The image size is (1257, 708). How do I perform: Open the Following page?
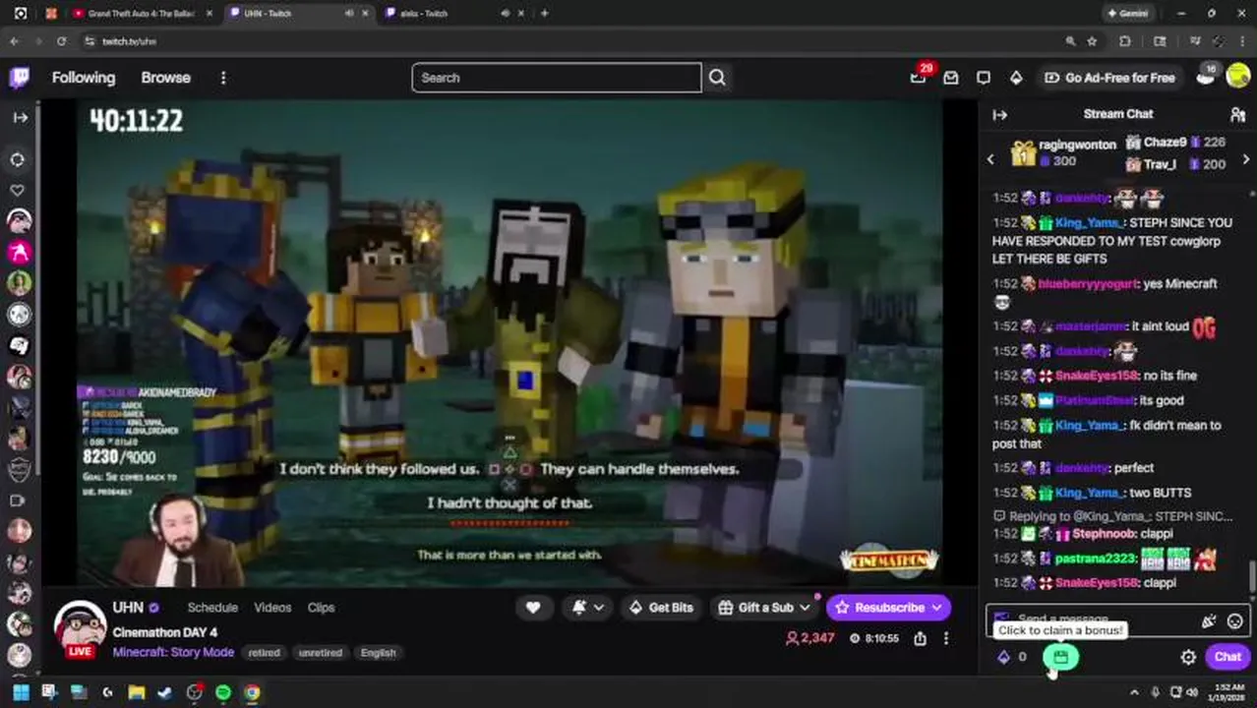click(84, 78)
